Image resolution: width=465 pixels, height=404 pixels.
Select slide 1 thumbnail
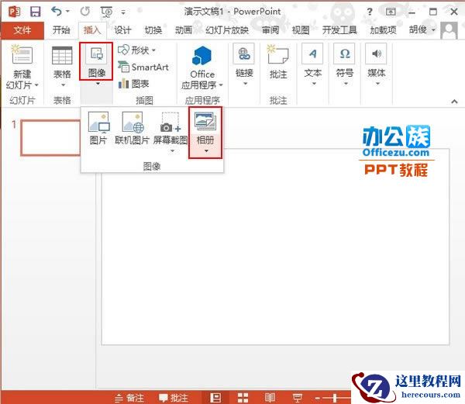tap(50, 137)
